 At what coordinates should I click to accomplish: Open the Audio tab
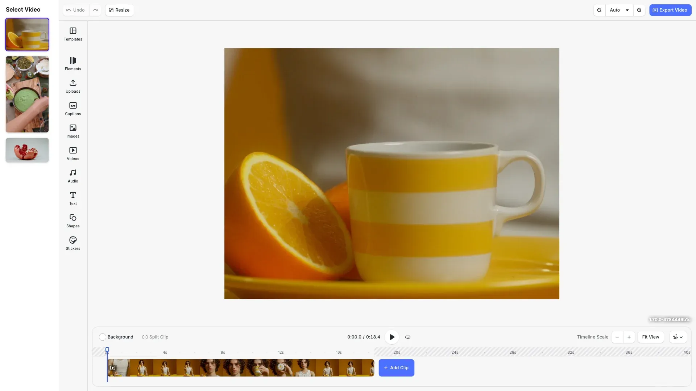(x=73, y=176)
